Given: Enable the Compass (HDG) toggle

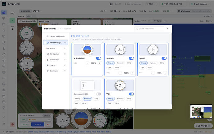Looking at the screenshot, I should click(98, 94).
